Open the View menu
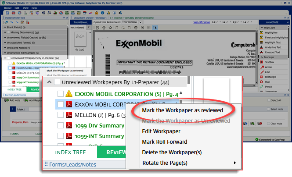Viewport: 292px width, 177px height. (25, 8)
